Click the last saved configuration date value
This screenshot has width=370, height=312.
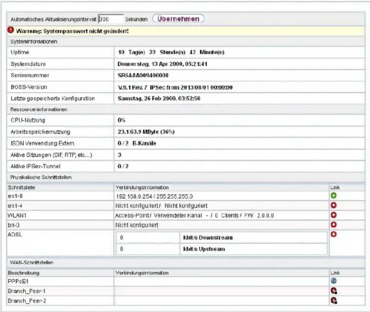click(x=159, y=98)
